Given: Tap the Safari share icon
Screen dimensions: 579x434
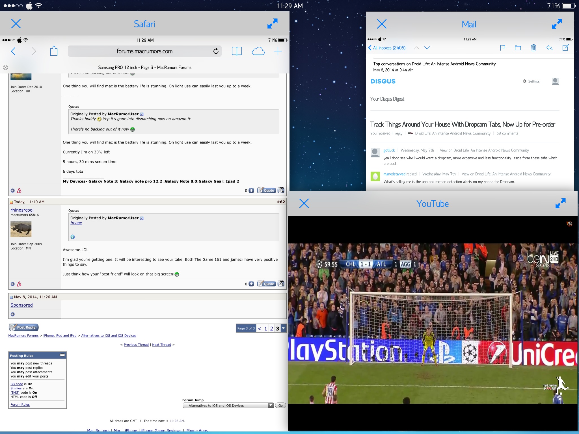Looking at the screenshot, I should click(54, 51).
